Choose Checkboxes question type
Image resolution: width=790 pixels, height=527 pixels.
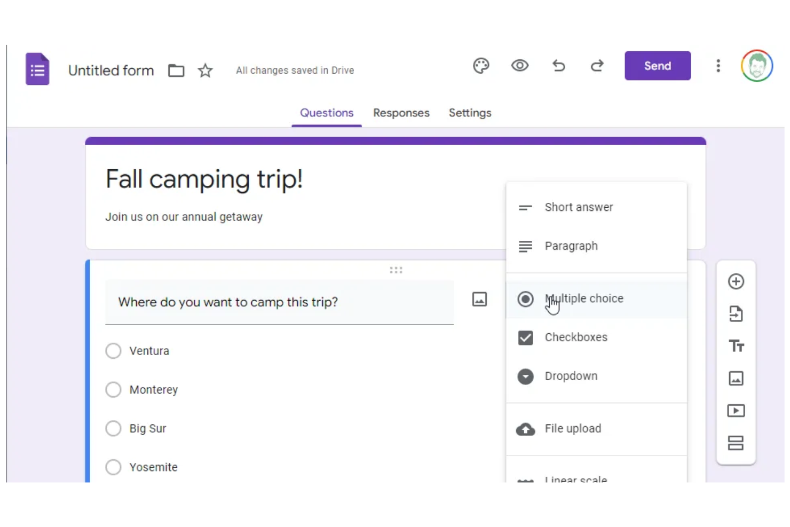pos(576,337)
